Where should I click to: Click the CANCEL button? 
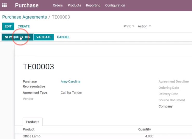(63, 37)
